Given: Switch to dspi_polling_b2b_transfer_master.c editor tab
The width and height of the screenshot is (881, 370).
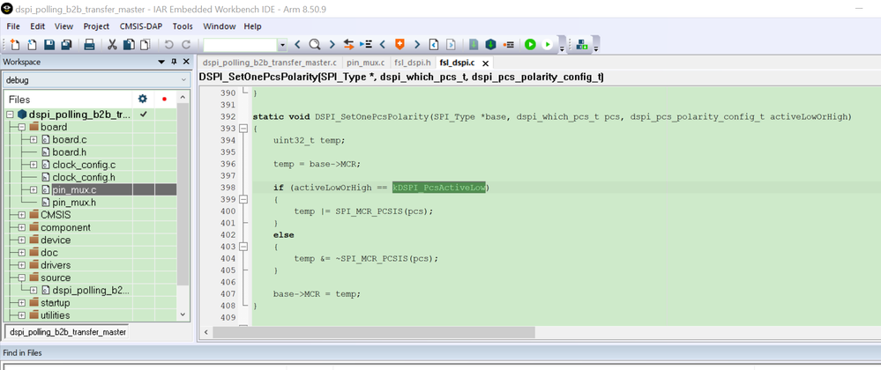Looking at the screenshot, I should click(270, 63).
